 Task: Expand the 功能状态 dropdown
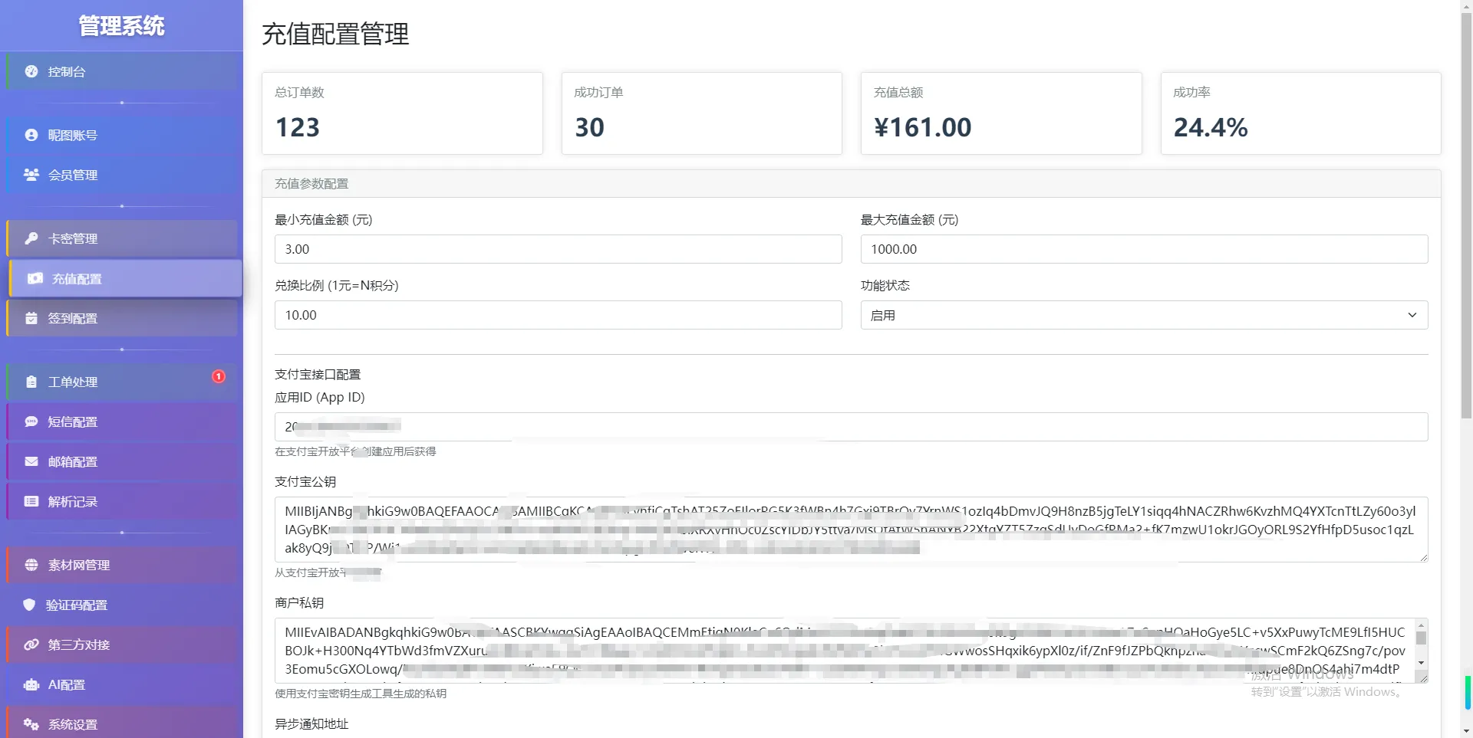pos(1143,315)
